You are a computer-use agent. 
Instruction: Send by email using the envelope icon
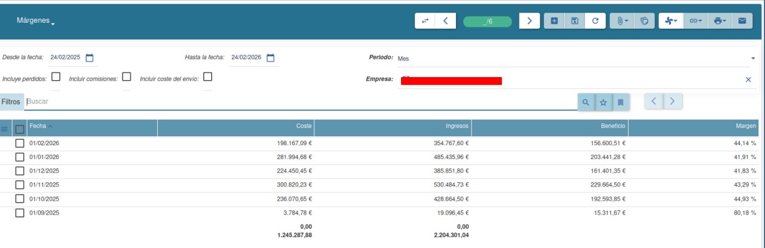(742, 21)
